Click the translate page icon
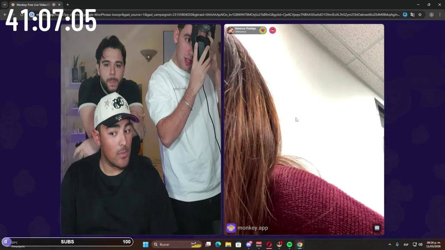 click(412, 15)
